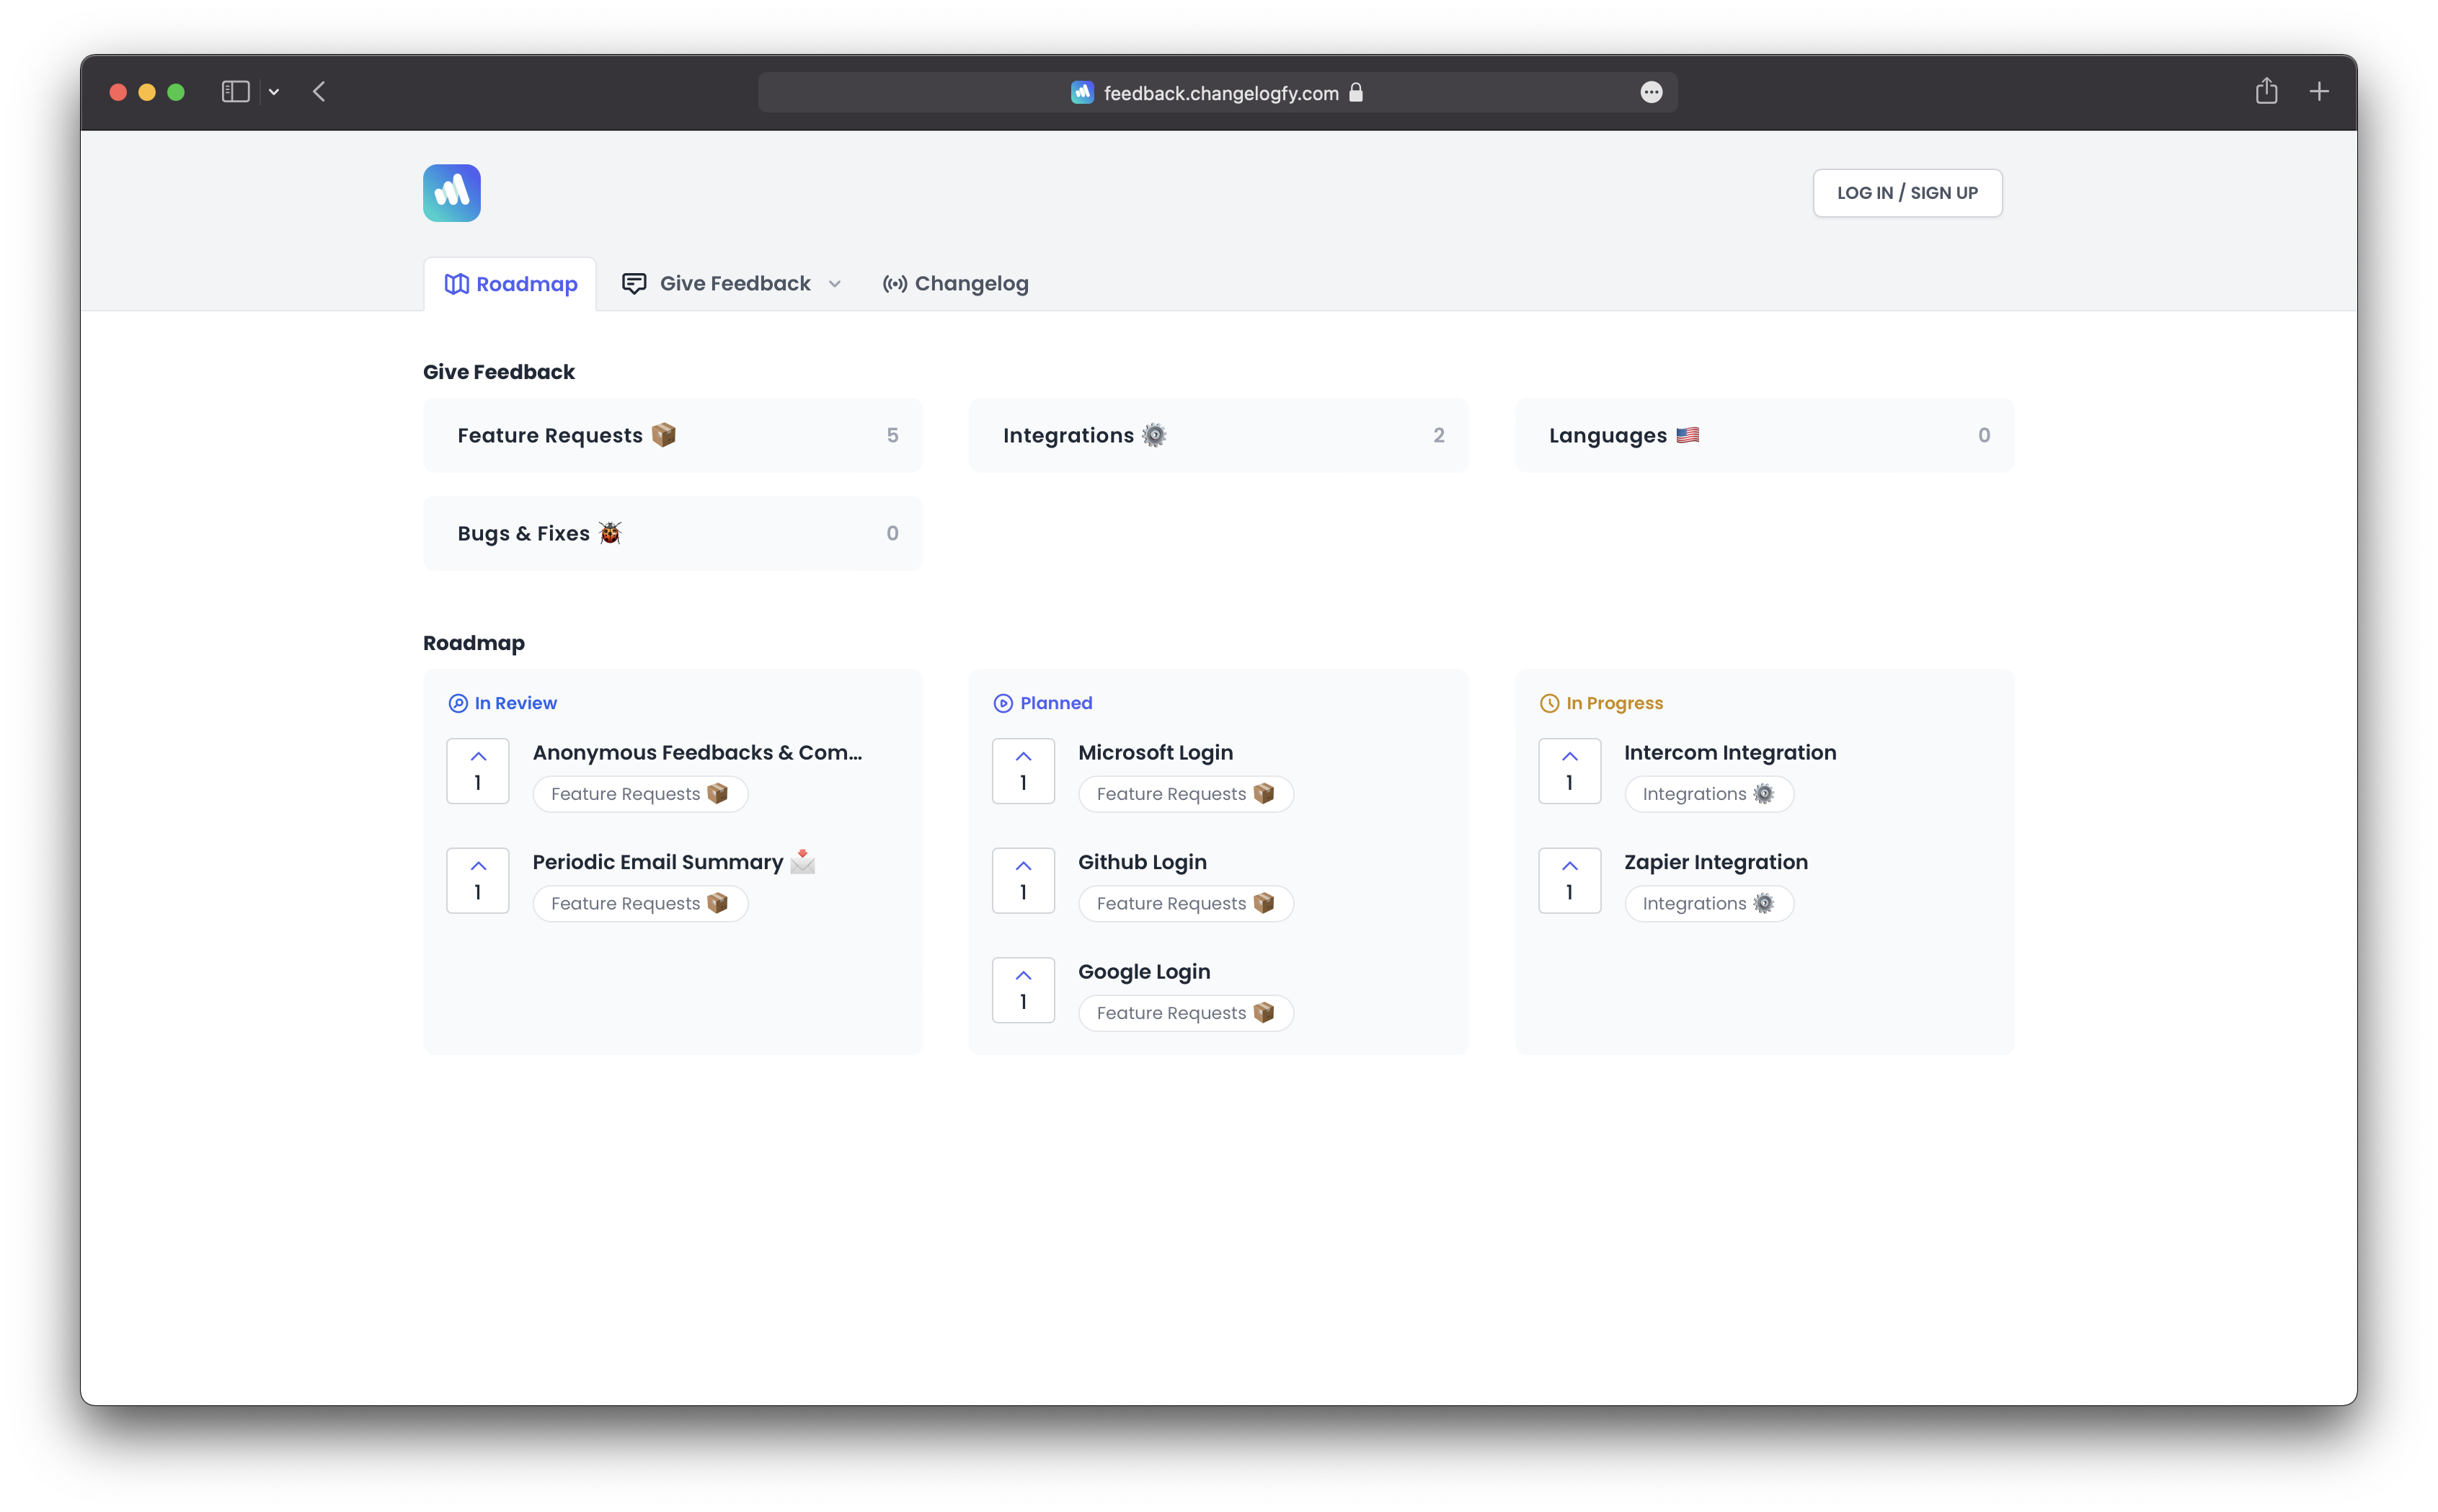Click the In Progress clock icon
The width and height of the screenshot is (2438, 1512).
tap(1549, 703)
